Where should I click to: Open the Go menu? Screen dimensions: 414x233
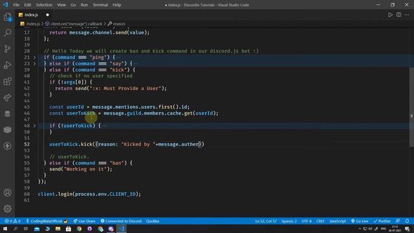click(x=73, y=5)
